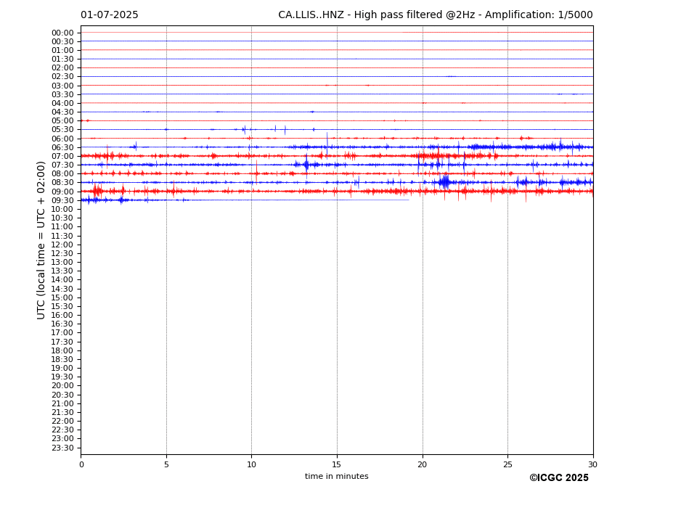The width and height of the screenshot is (673, 505).
Task: Click the 07:00 time row label
Action: [62, 156]
